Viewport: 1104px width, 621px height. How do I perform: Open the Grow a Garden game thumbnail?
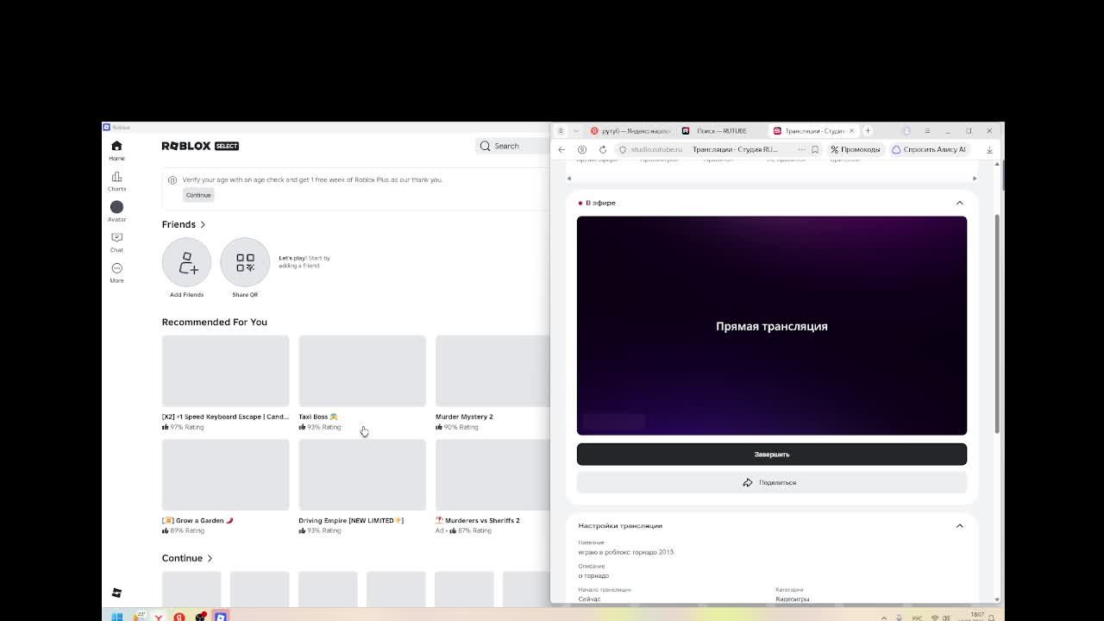click(x=225, y=474)
